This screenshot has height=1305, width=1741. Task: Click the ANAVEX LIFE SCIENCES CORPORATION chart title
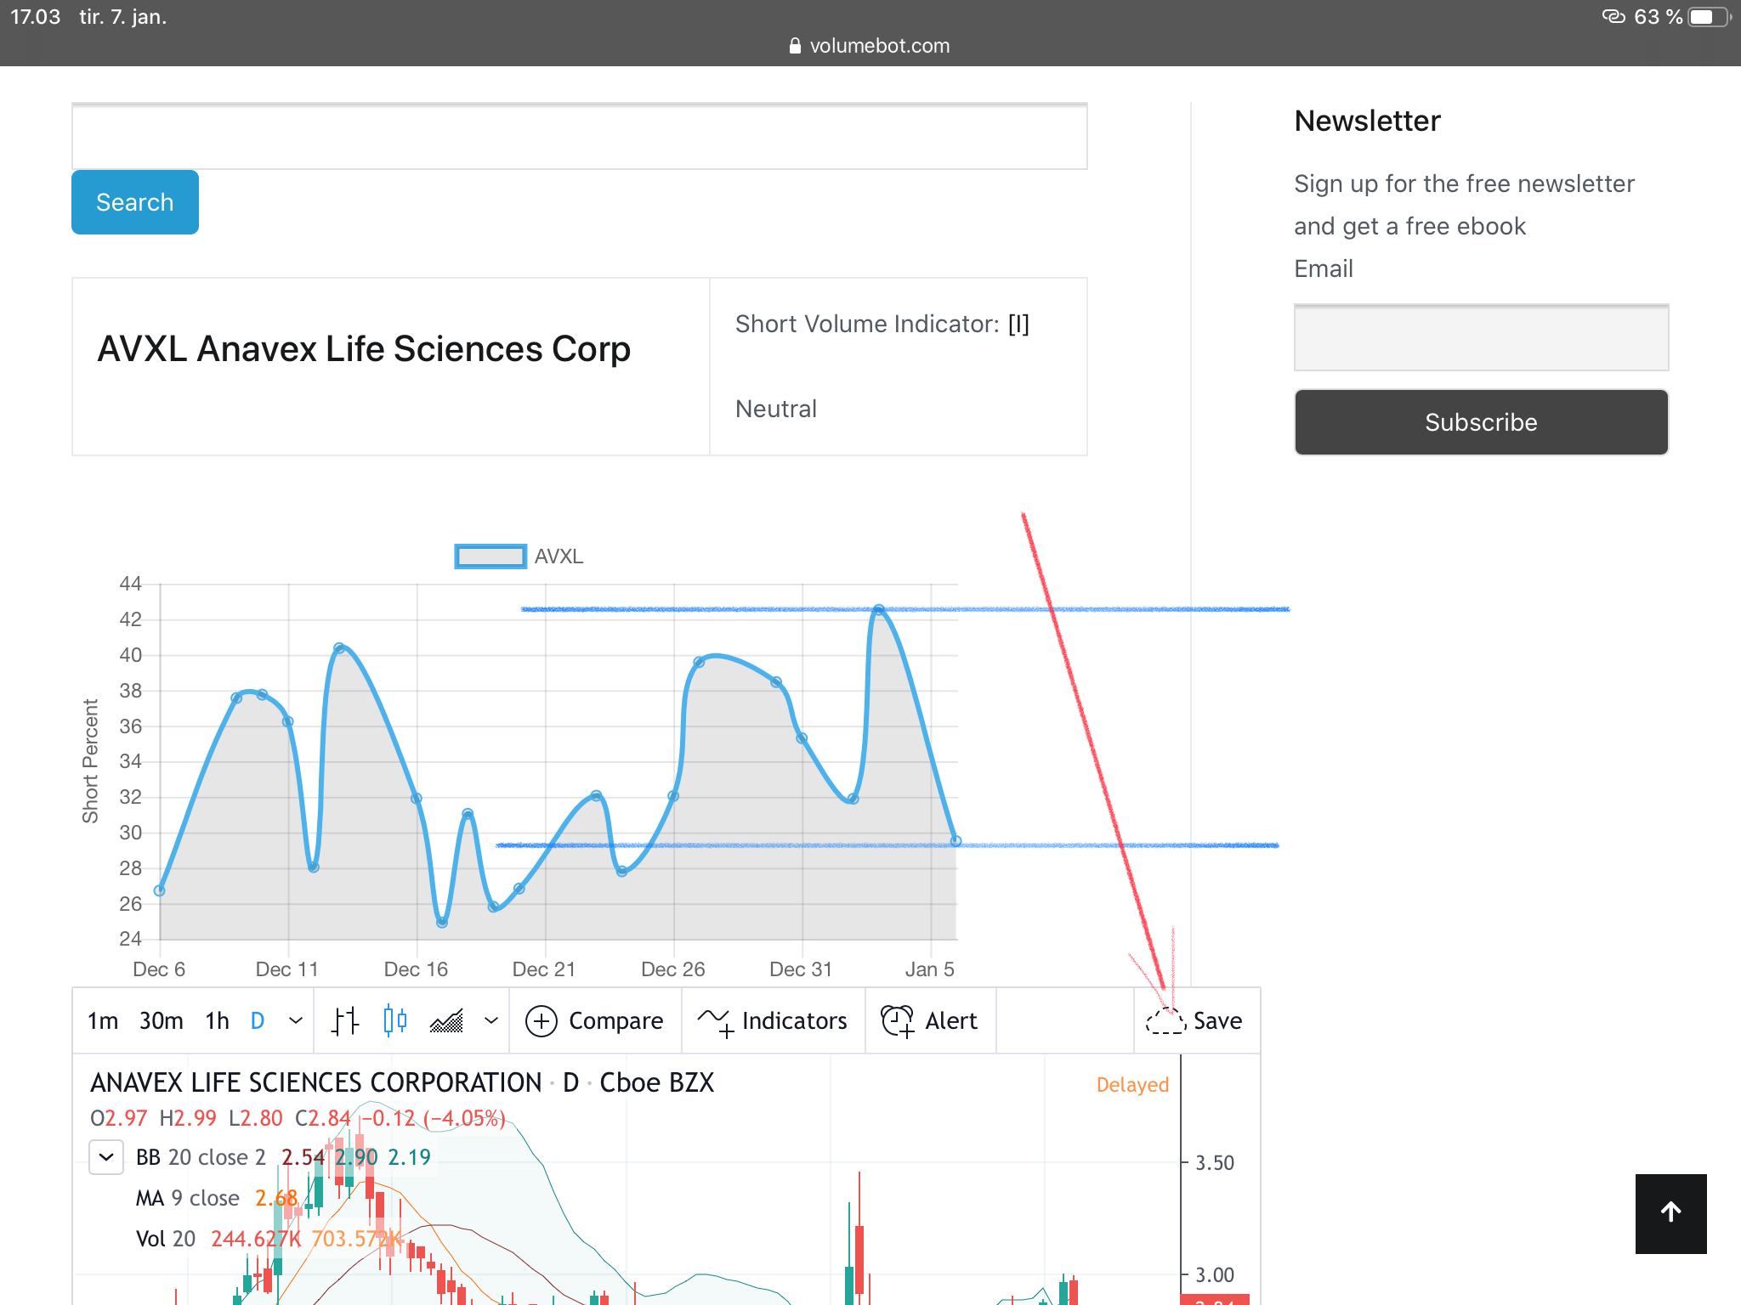click(316, 1082)
